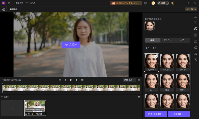The image size is (199, 119).
Task: Click the app logo icon
Action: click(x=4, y=3)
